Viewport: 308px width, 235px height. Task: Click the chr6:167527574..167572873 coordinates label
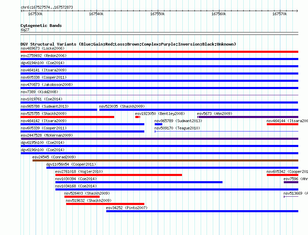click(x=47, y=7)
